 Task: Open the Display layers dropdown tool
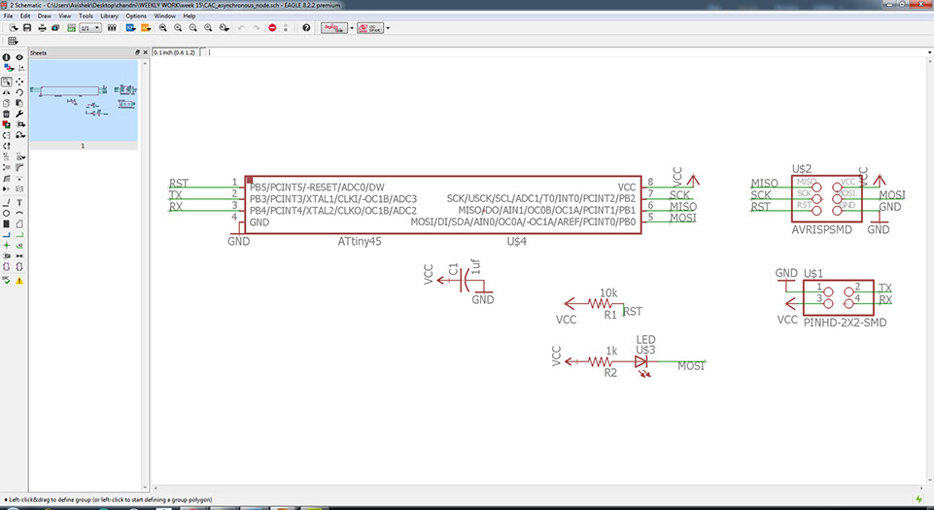pyautogui.click(x=7, y=68)
